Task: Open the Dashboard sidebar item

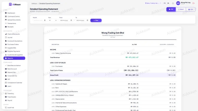Action: click(11, 13)
